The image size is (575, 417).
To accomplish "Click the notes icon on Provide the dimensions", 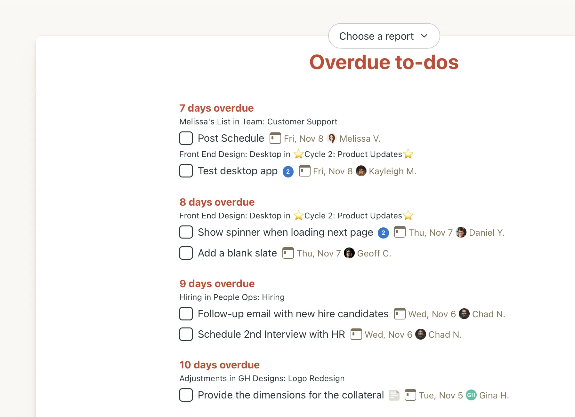I will 394,395.
